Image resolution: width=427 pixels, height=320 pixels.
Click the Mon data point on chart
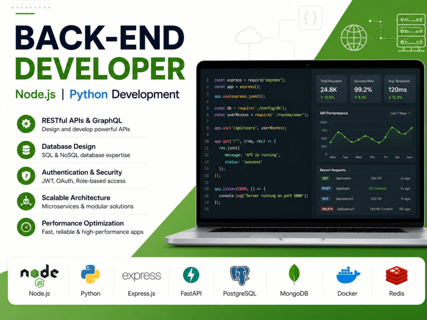[331, 142]
